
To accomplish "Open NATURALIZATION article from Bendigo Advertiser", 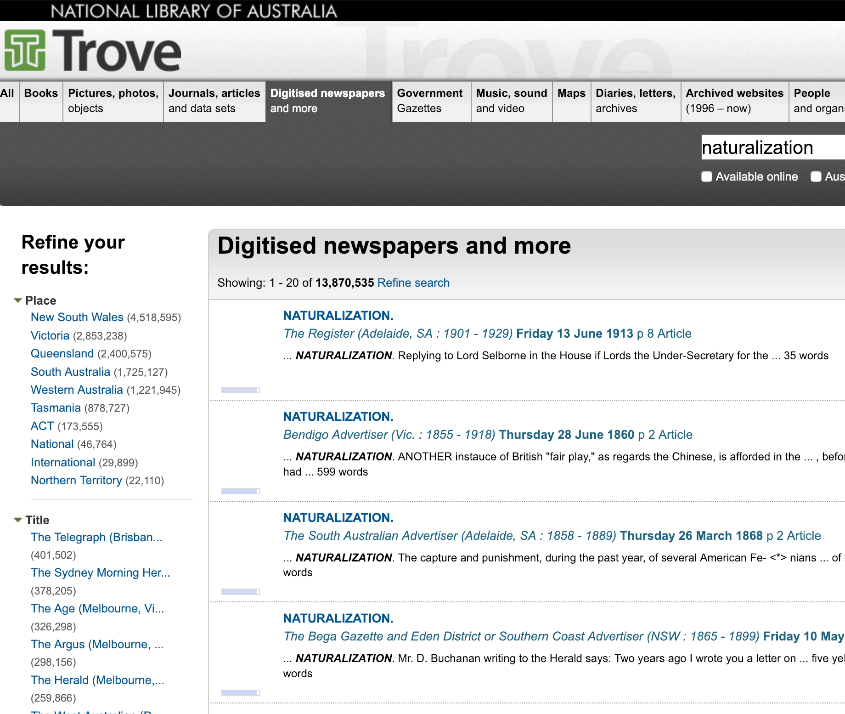I will point(338,416).
